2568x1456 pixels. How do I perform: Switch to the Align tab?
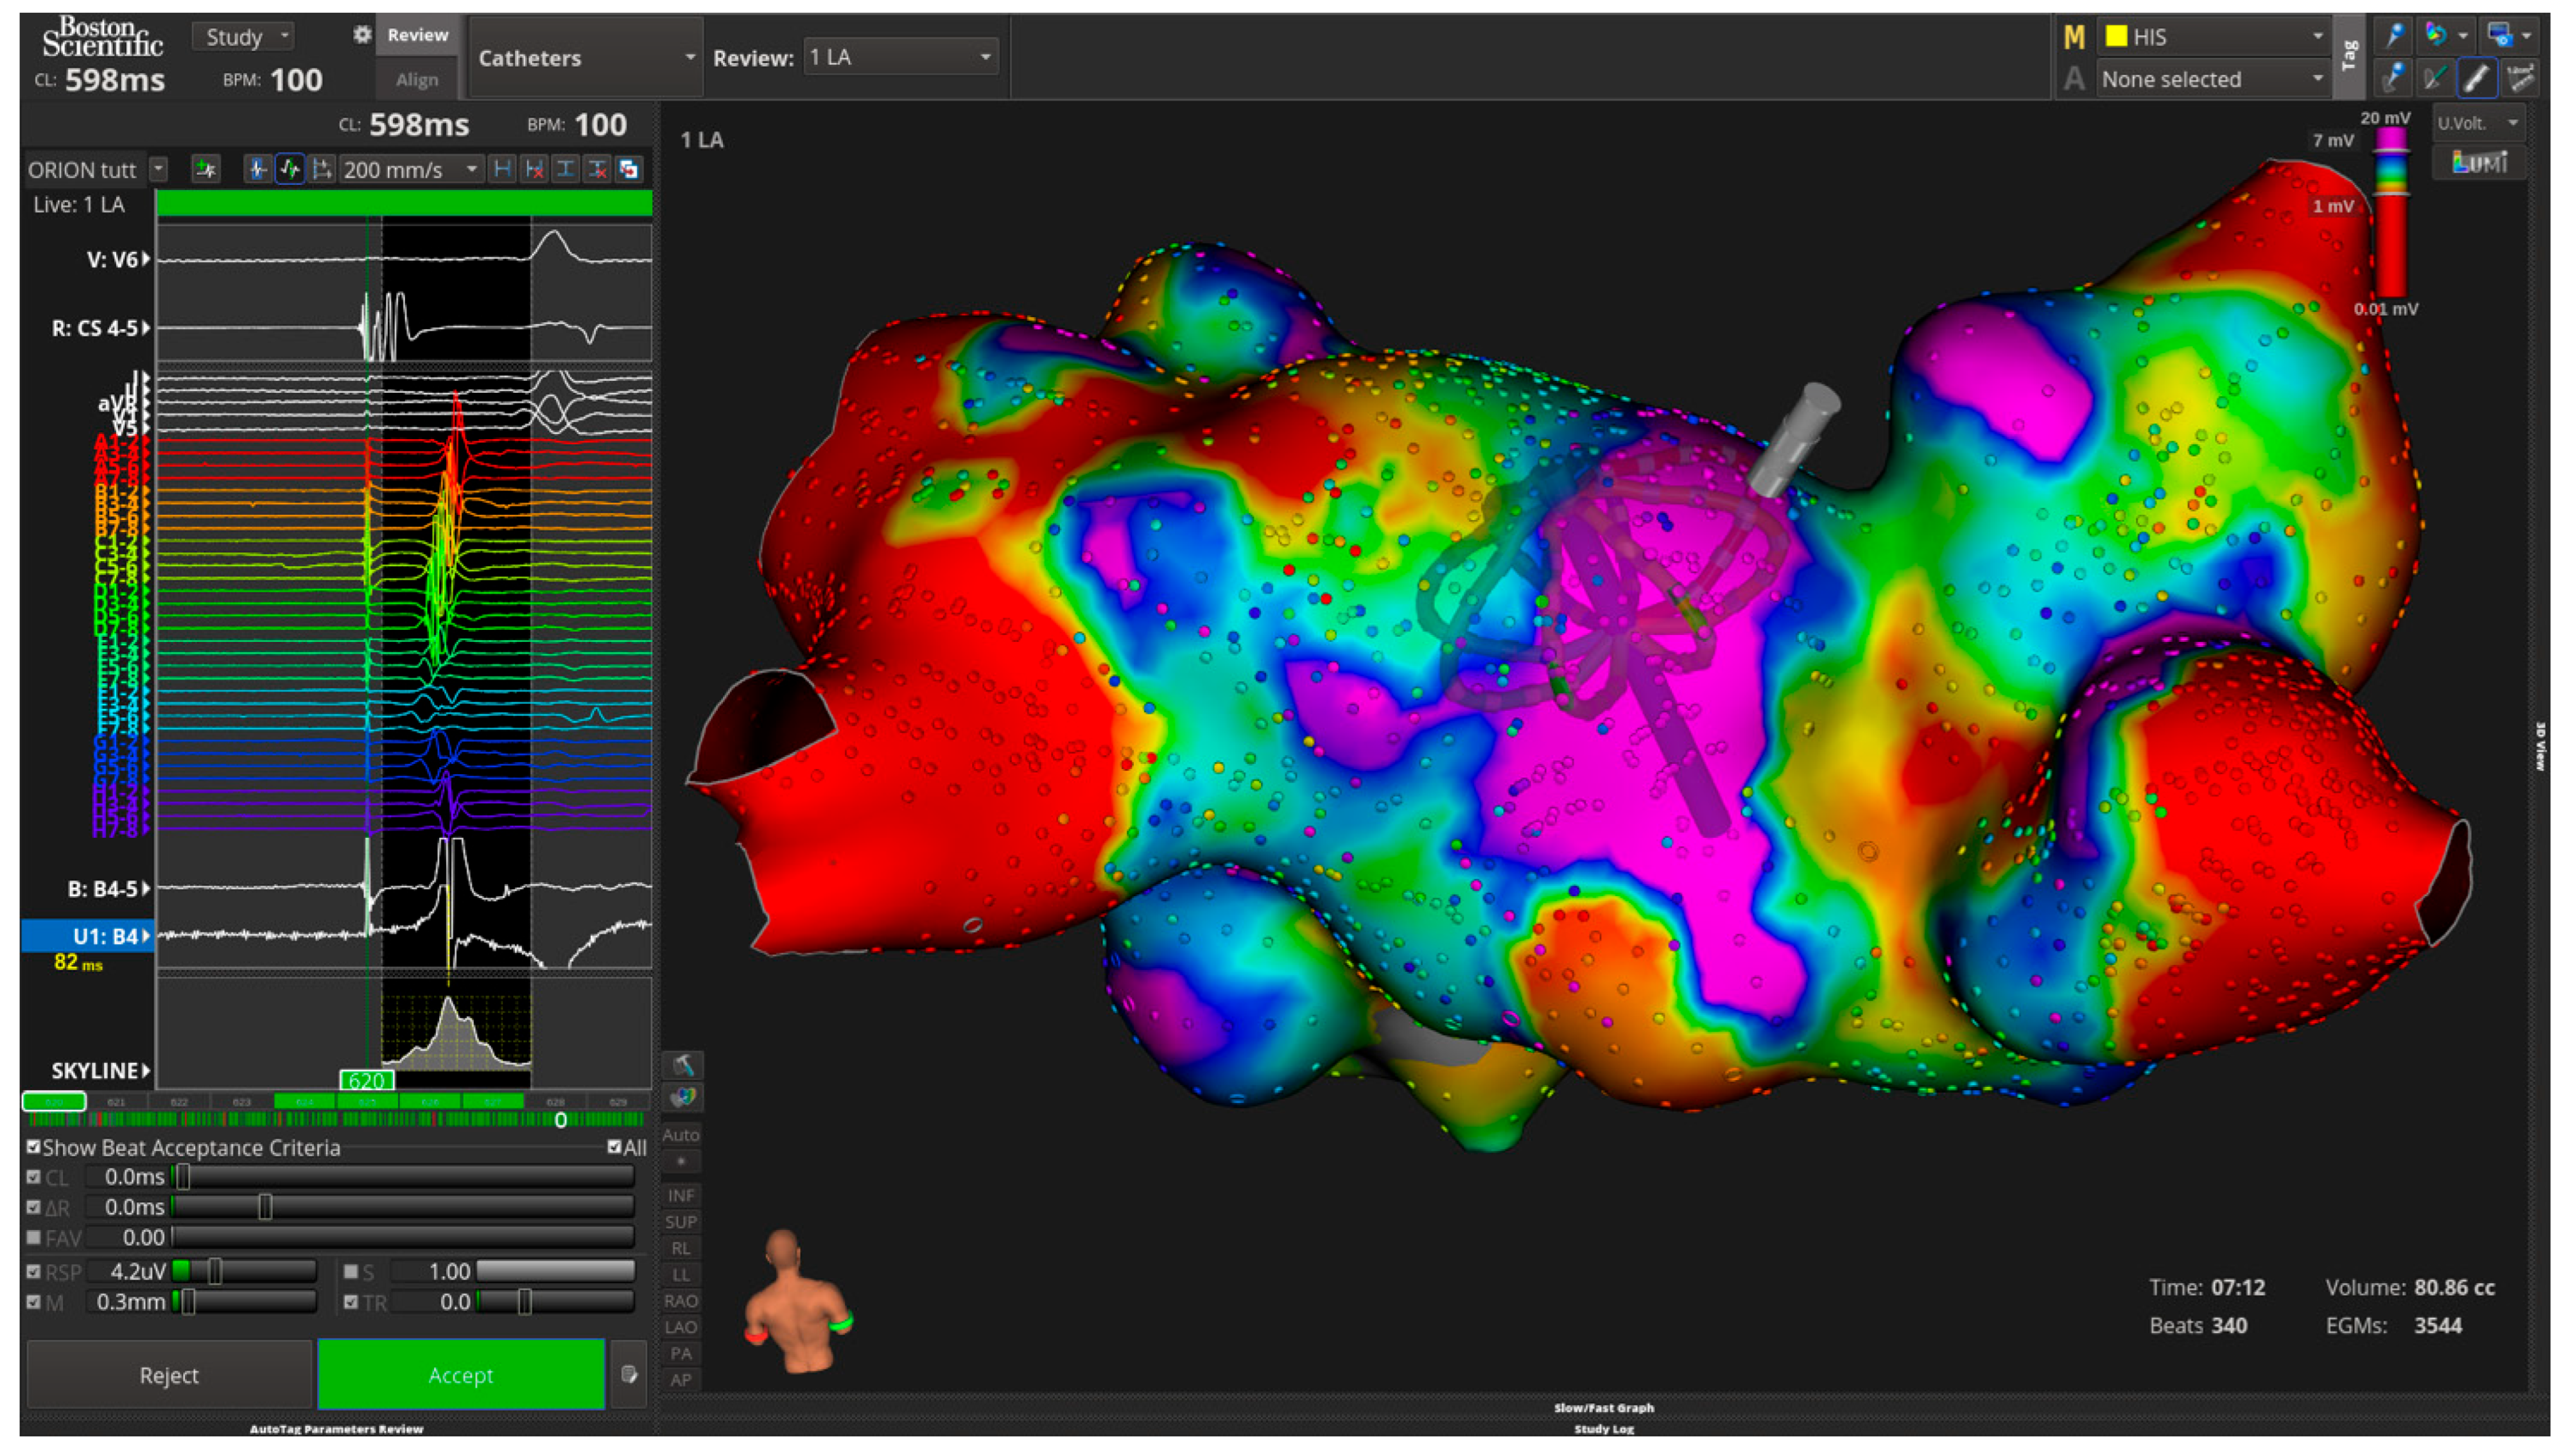point(417,80)
